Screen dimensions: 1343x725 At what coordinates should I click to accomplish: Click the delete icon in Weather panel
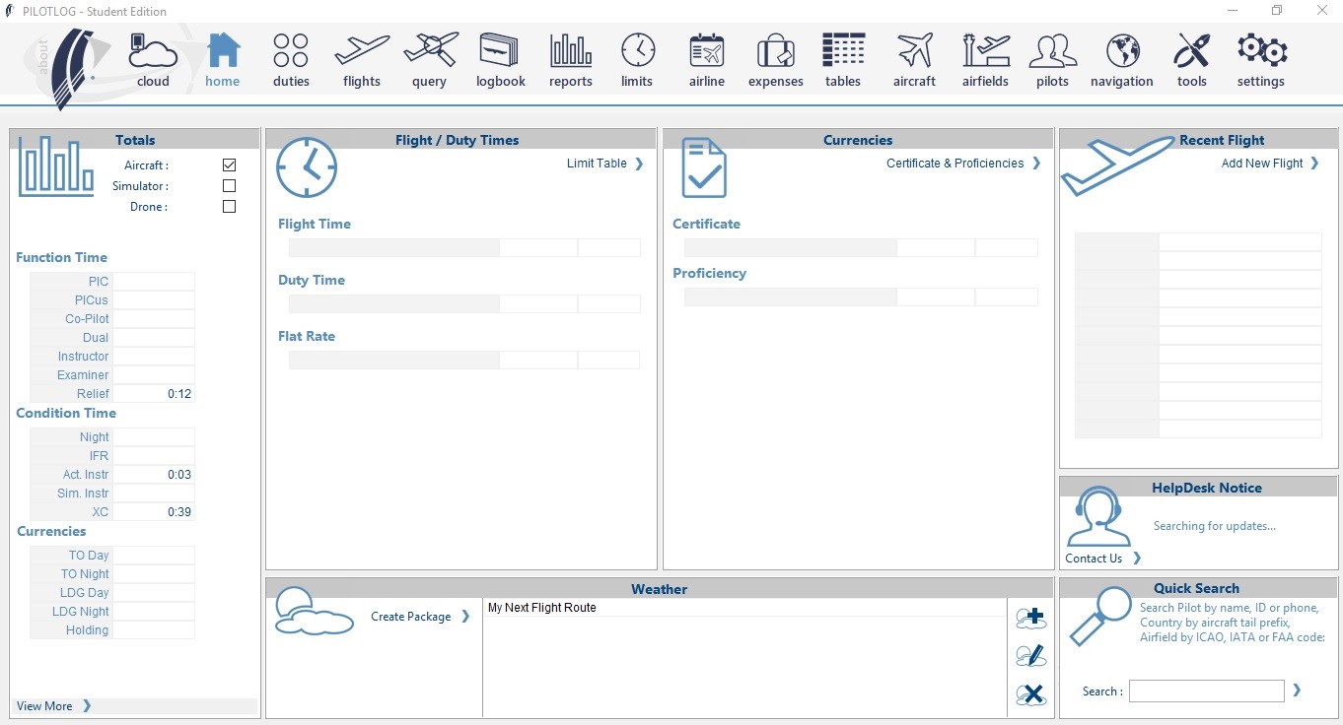click(1030, 694)
